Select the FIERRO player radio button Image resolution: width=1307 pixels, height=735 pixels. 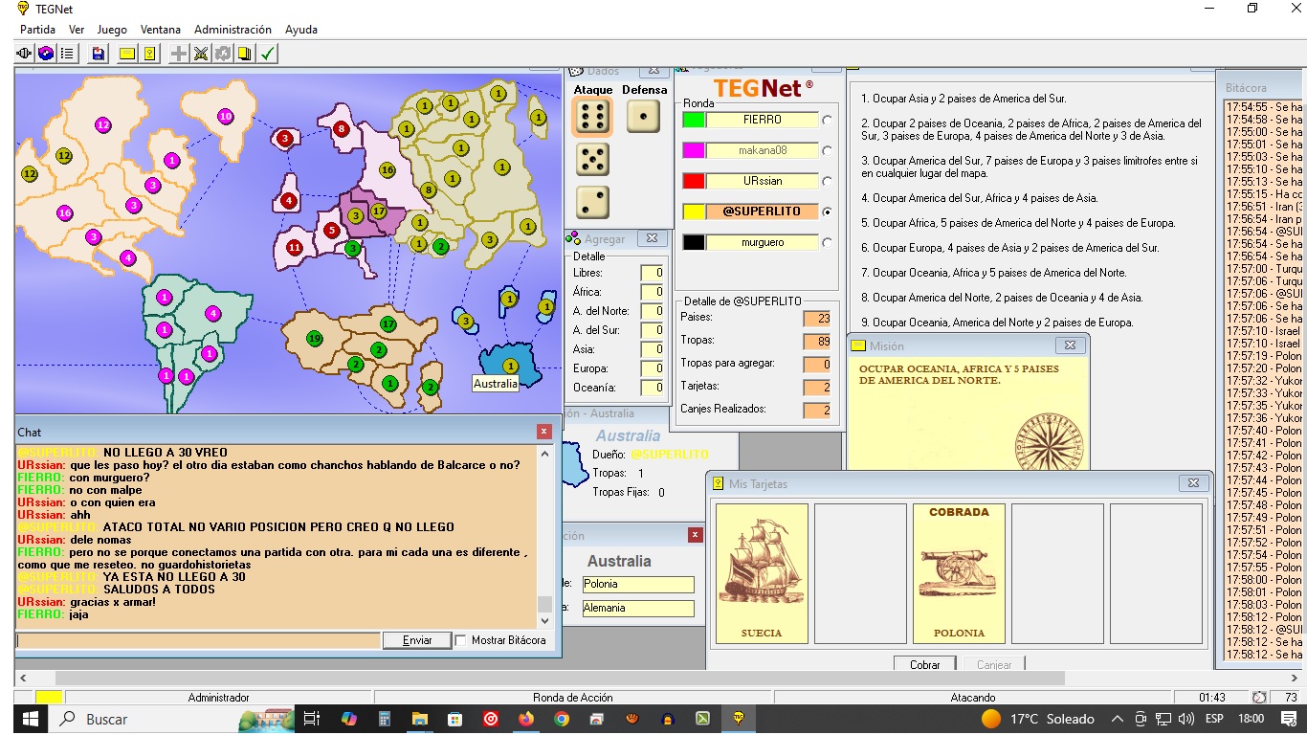827,120
